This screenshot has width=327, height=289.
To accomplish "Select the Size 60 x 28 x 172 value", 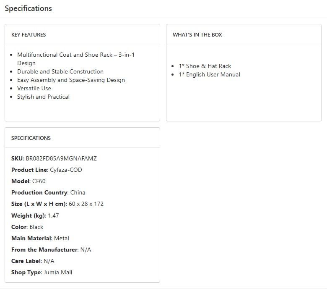I will click(86, 204).
